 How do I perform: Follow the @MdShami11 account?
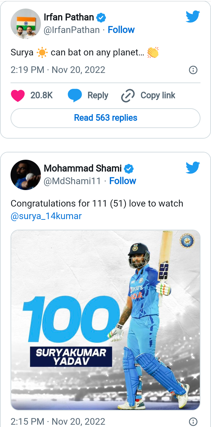pyautogui.click(x=123, y=181)
